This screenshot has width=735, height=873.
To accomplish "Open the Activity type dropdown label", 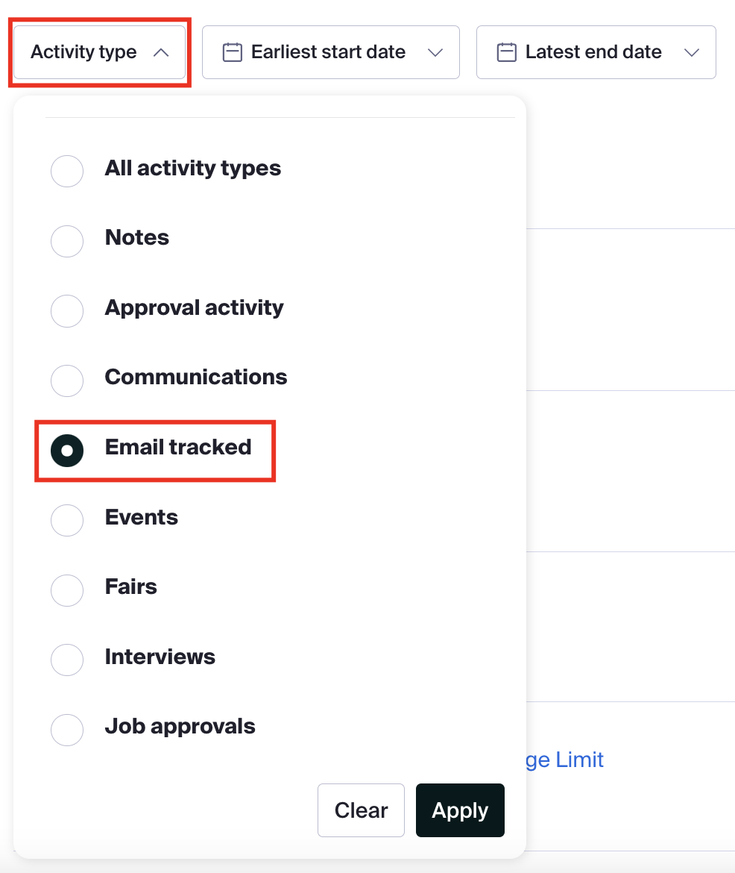I will click(83, 51).
